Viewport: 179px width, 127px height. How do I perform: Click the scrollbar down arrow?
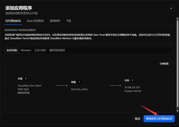177,111
